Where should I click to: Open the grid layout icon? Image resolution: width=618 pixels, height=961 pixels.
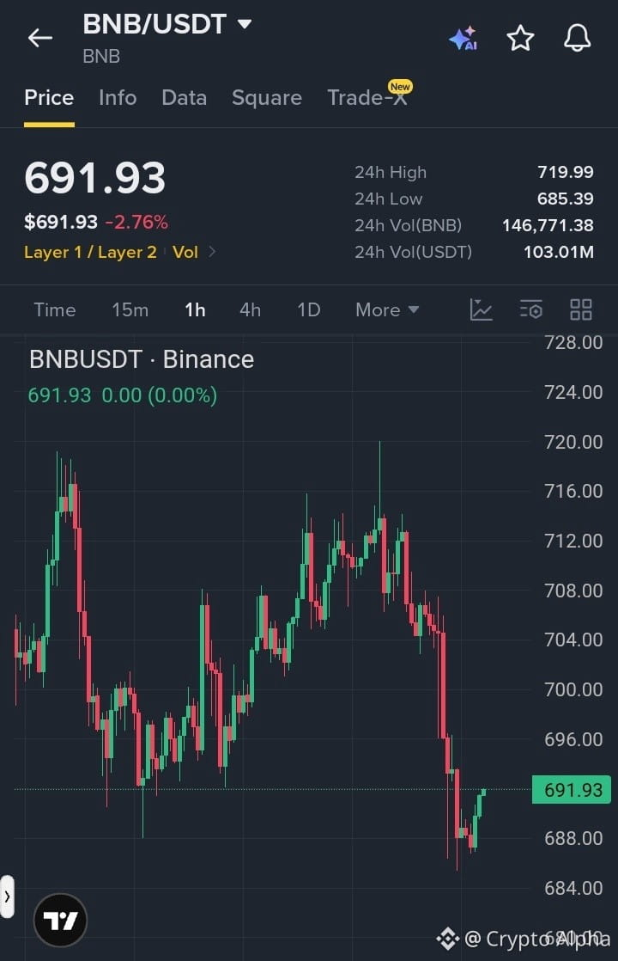pyautogui.click(x=581, y=309)
